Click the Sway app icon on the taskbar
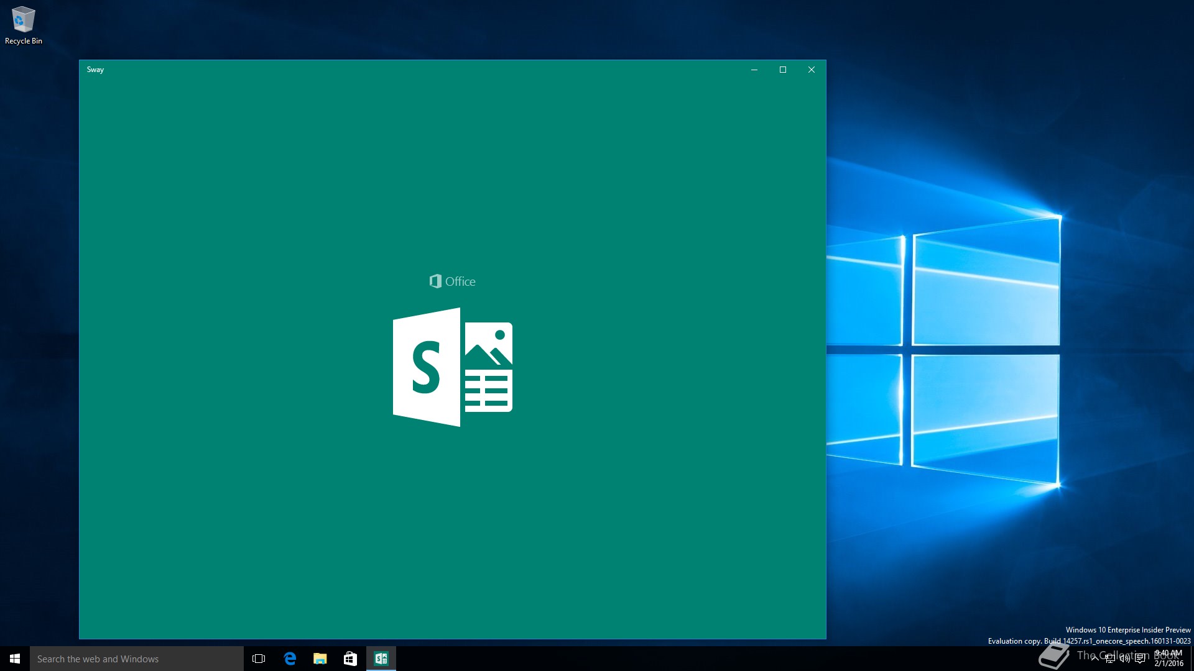The image size is (1194, 671). coord(381,659)
